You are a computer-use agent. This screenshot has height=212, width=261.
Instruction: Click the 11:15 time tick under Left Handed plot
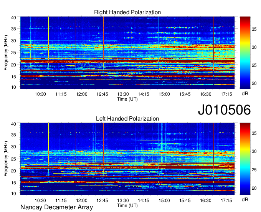61,200
